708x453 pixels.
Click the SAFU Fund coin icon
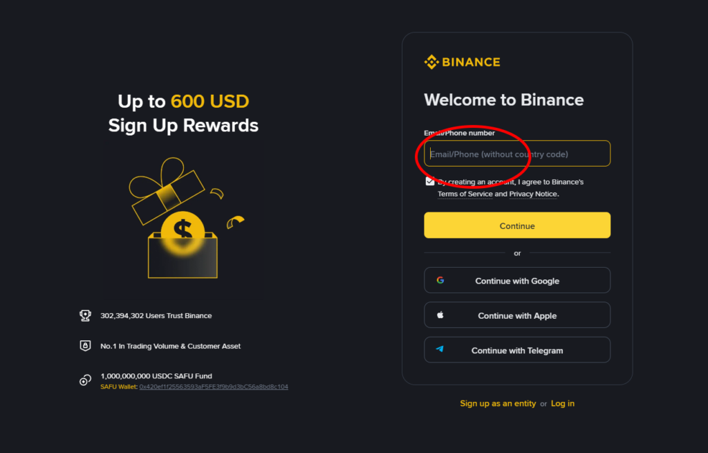85,380
